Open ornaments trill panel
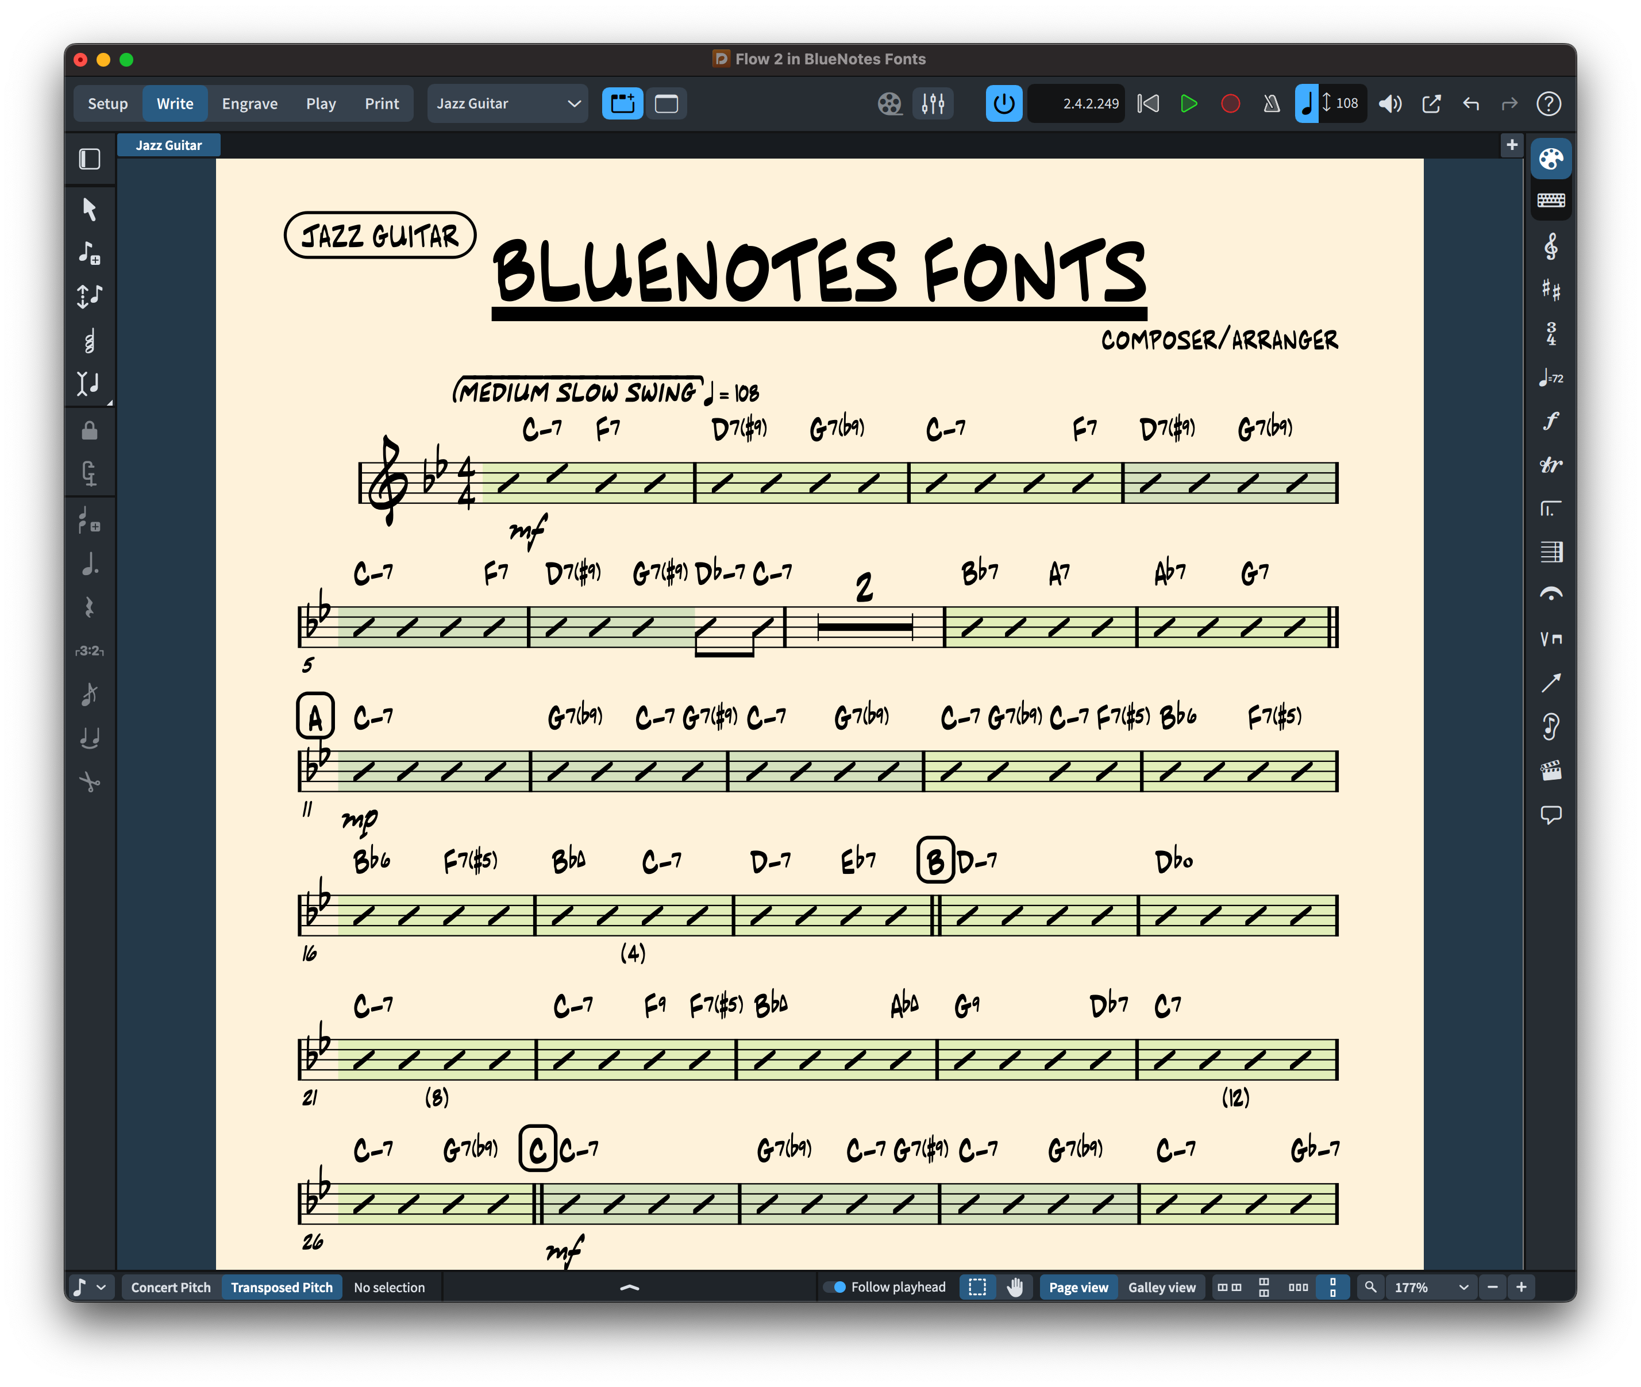 (x=1551, y=465)
